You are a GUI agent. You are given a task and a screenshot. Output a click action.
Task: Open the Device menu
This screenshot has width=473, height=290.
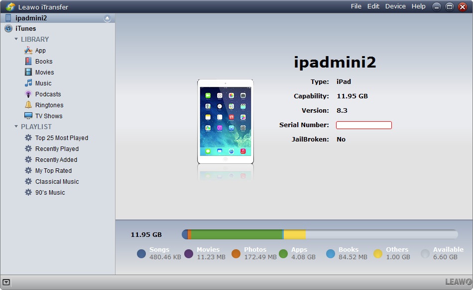point(395,6)
